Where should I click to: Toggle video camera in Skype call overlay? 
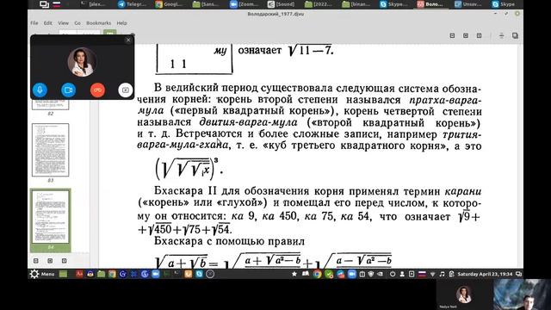[x=69, y=90]
